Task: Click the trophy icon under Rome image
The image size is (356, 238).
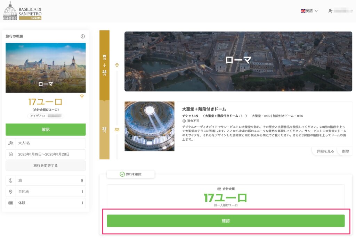Action: click(82, 96)
